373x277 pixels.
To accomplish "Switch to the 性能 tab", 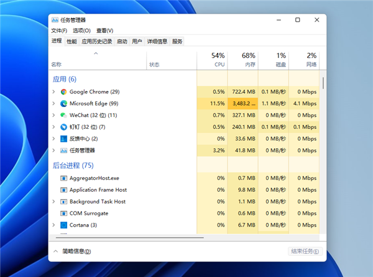I will 71,41.
